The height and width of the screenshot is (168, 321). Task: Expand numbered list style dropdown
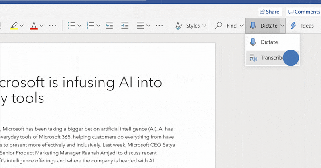tap(98, 26)
